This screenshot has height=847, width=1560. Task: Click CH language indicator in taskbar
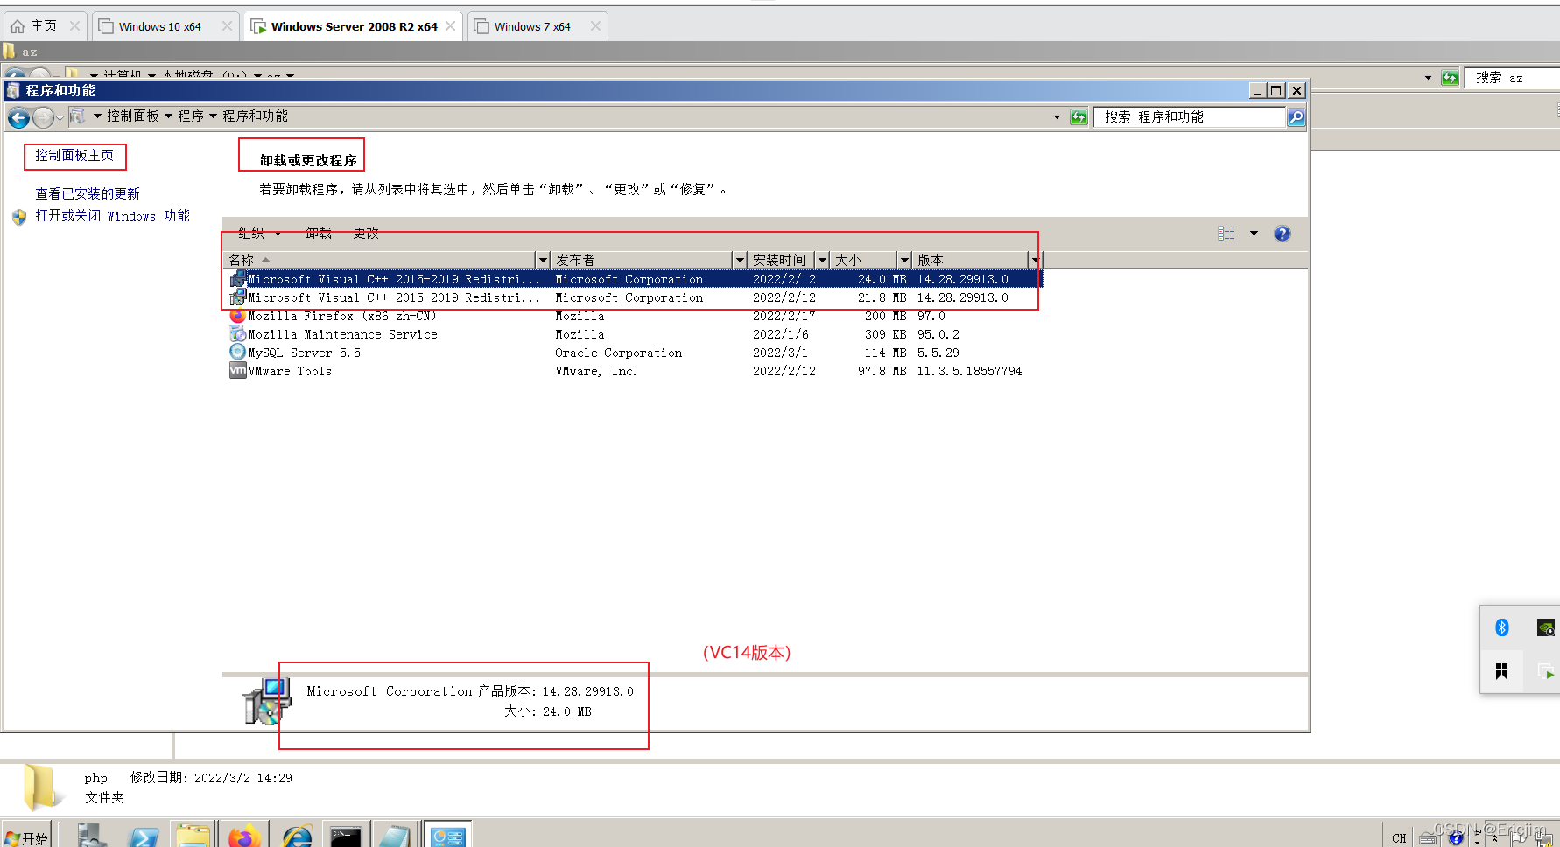1399,837
